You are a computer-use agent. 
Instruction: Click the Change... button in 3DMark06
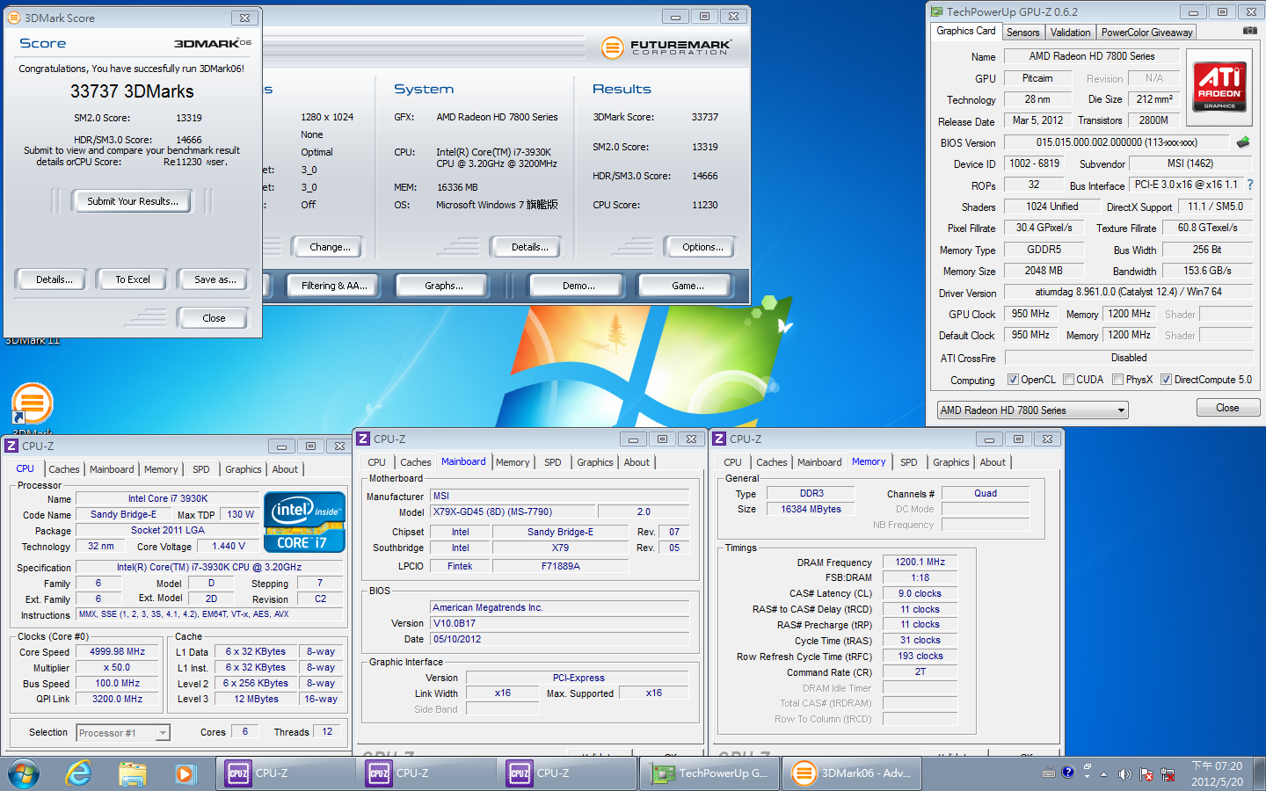click(330, 247)
